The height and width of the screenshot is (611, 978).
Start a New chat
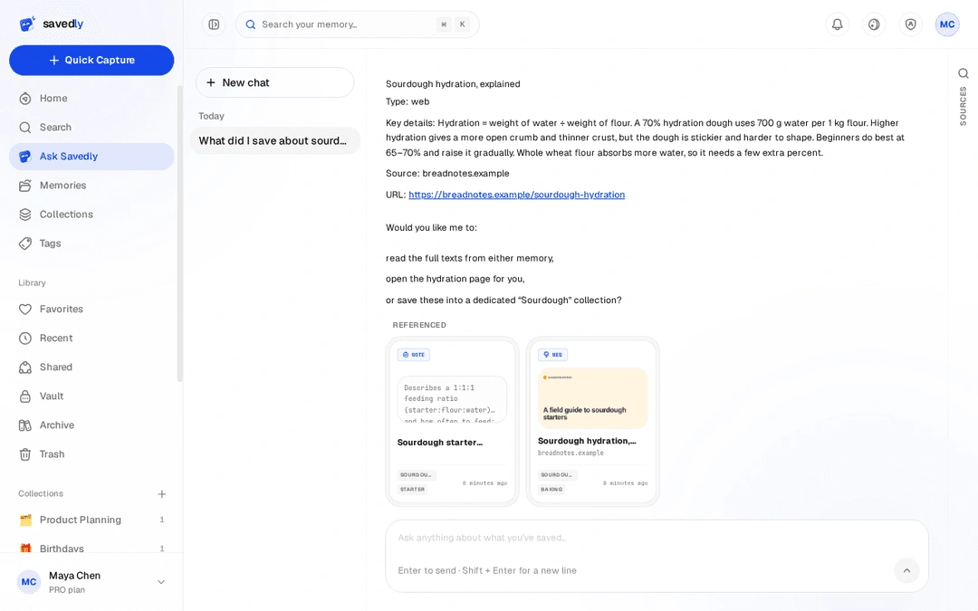click(x=275, y=82)
